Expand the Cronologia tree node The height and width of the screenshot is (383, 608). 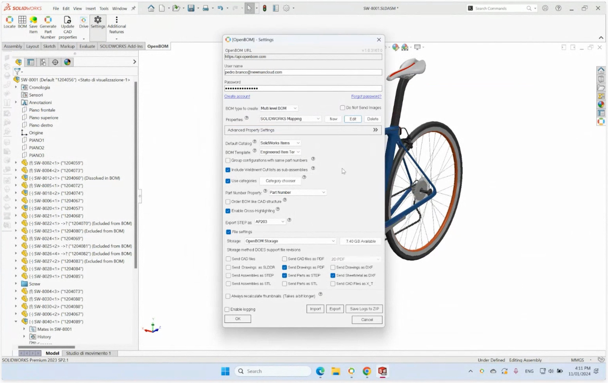pos(16,87)
